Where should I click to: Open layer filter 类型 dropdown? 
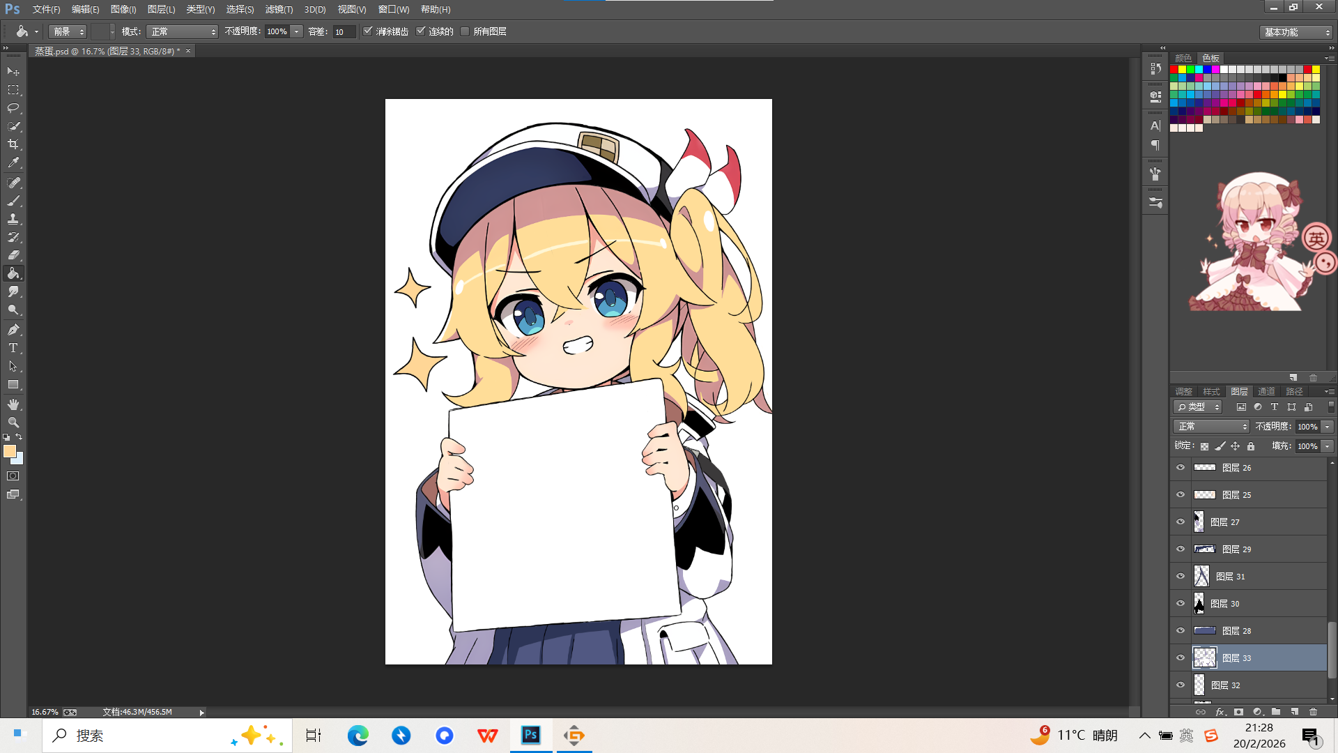click(x=1198, y=407)
